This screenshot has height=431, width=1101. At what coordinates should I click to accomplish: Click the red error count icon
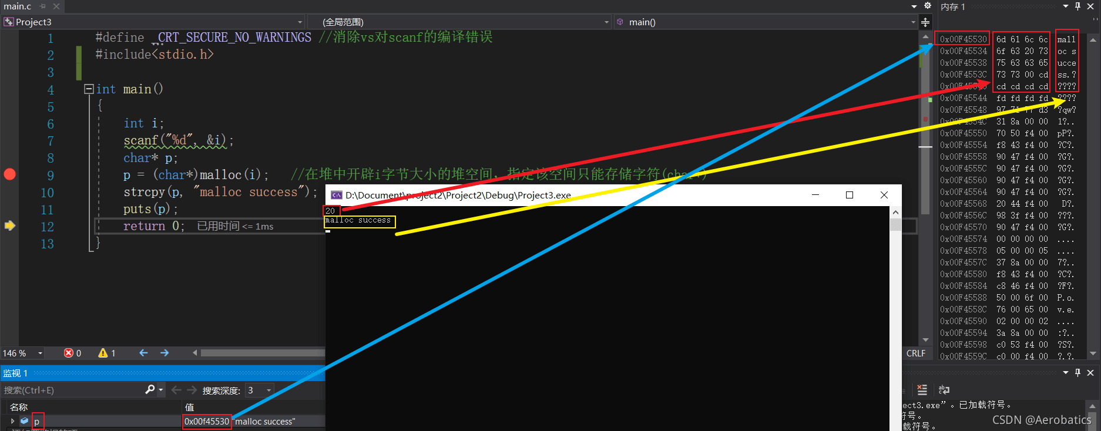tap(69, 353)
